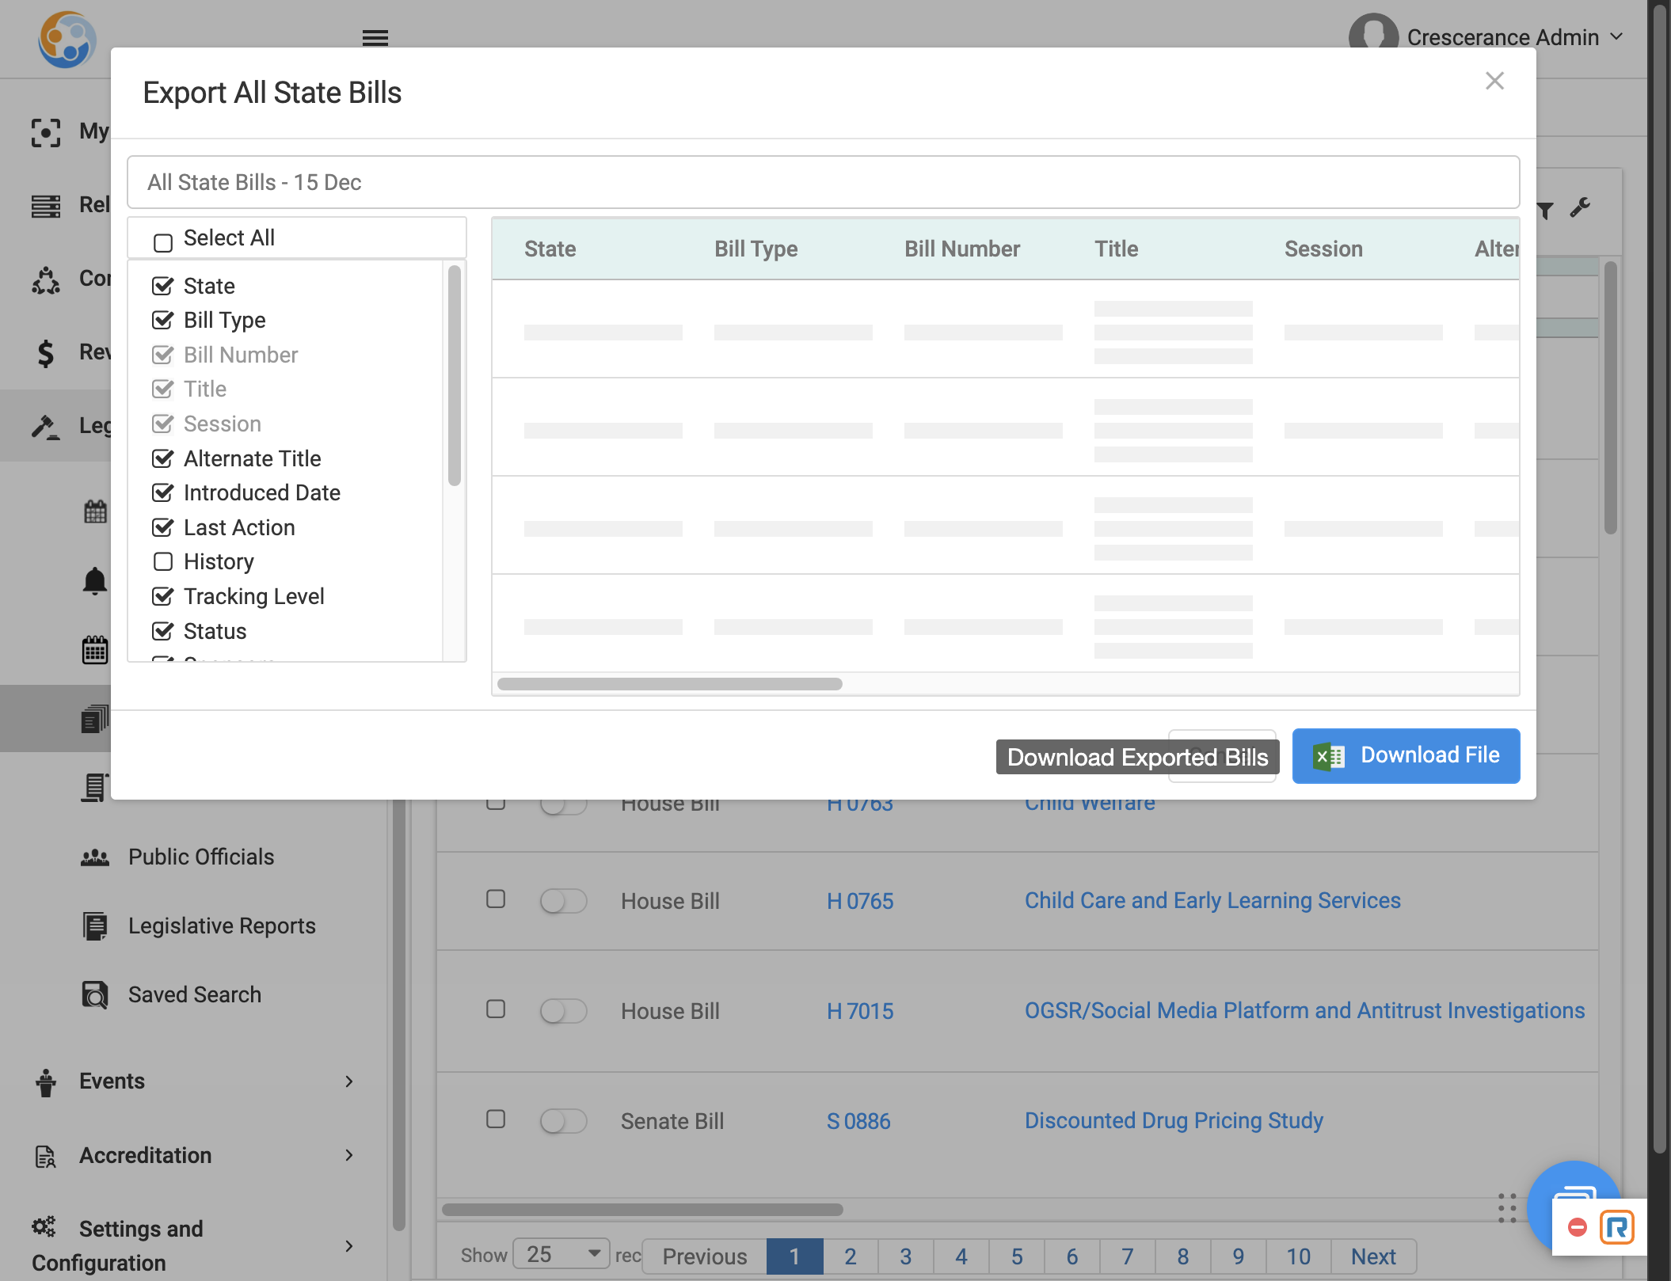Expand Settings and Configuration chevron
This screenshot has width=1671, height=1281.
click(349, 1246)
